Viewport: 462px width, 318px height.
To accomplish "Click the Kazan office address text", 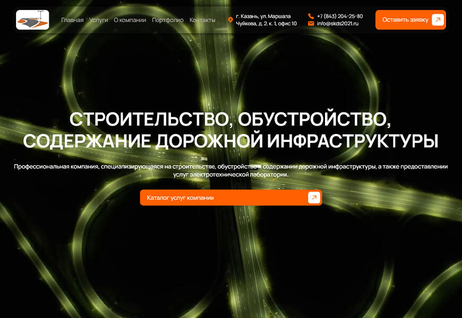I will (x=266, y=20).
